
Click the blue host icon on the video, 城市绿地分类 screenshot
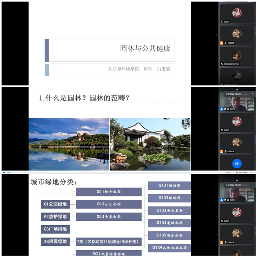pos(222,200)
